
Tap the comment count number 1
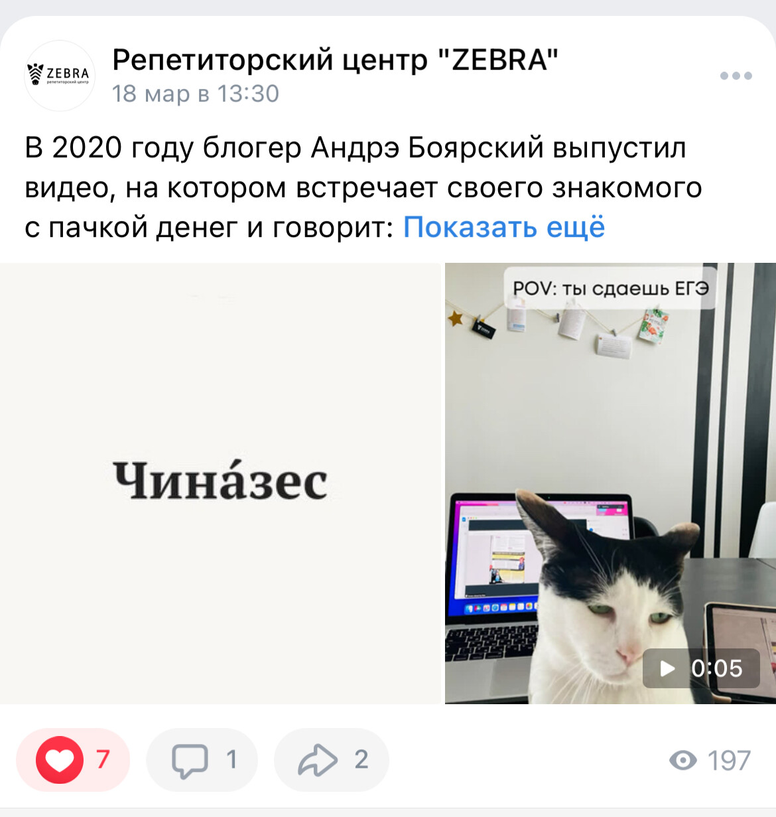[x=231, y=759]
